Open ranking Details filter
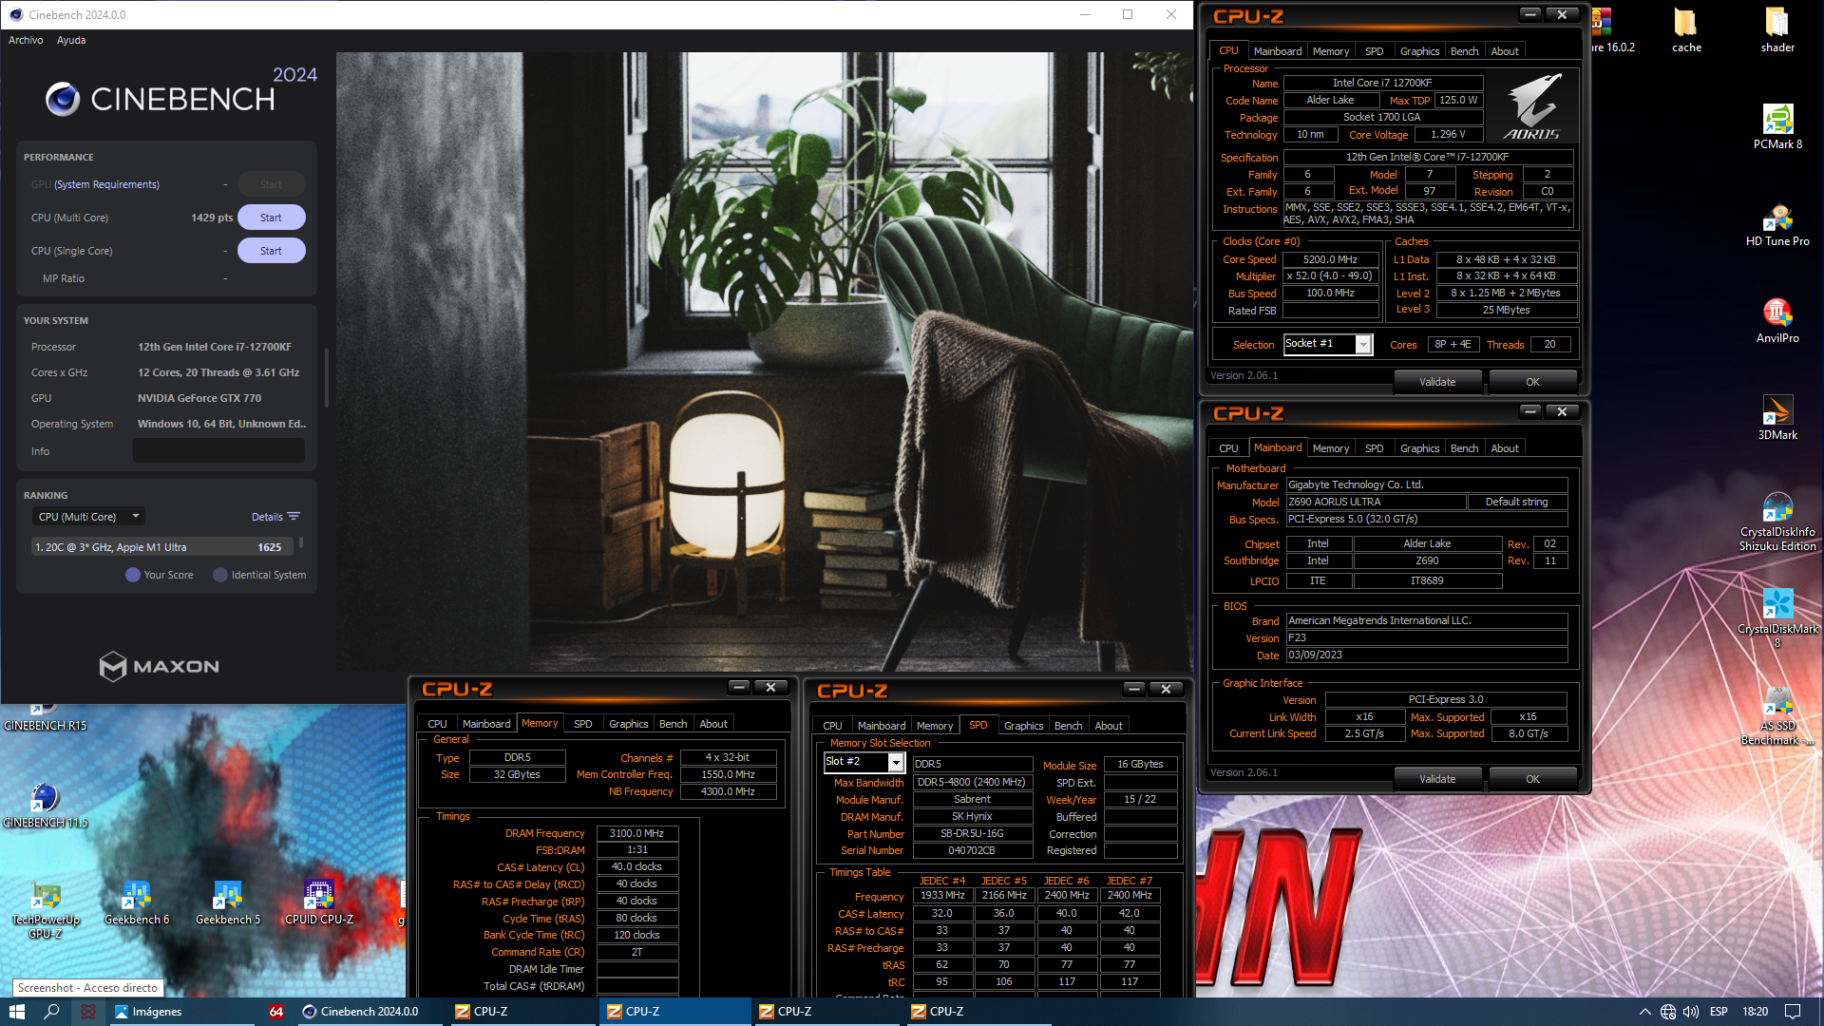Image resolution: width=1824 pixels, height=1026 pixels. click(x=275, y=517)
